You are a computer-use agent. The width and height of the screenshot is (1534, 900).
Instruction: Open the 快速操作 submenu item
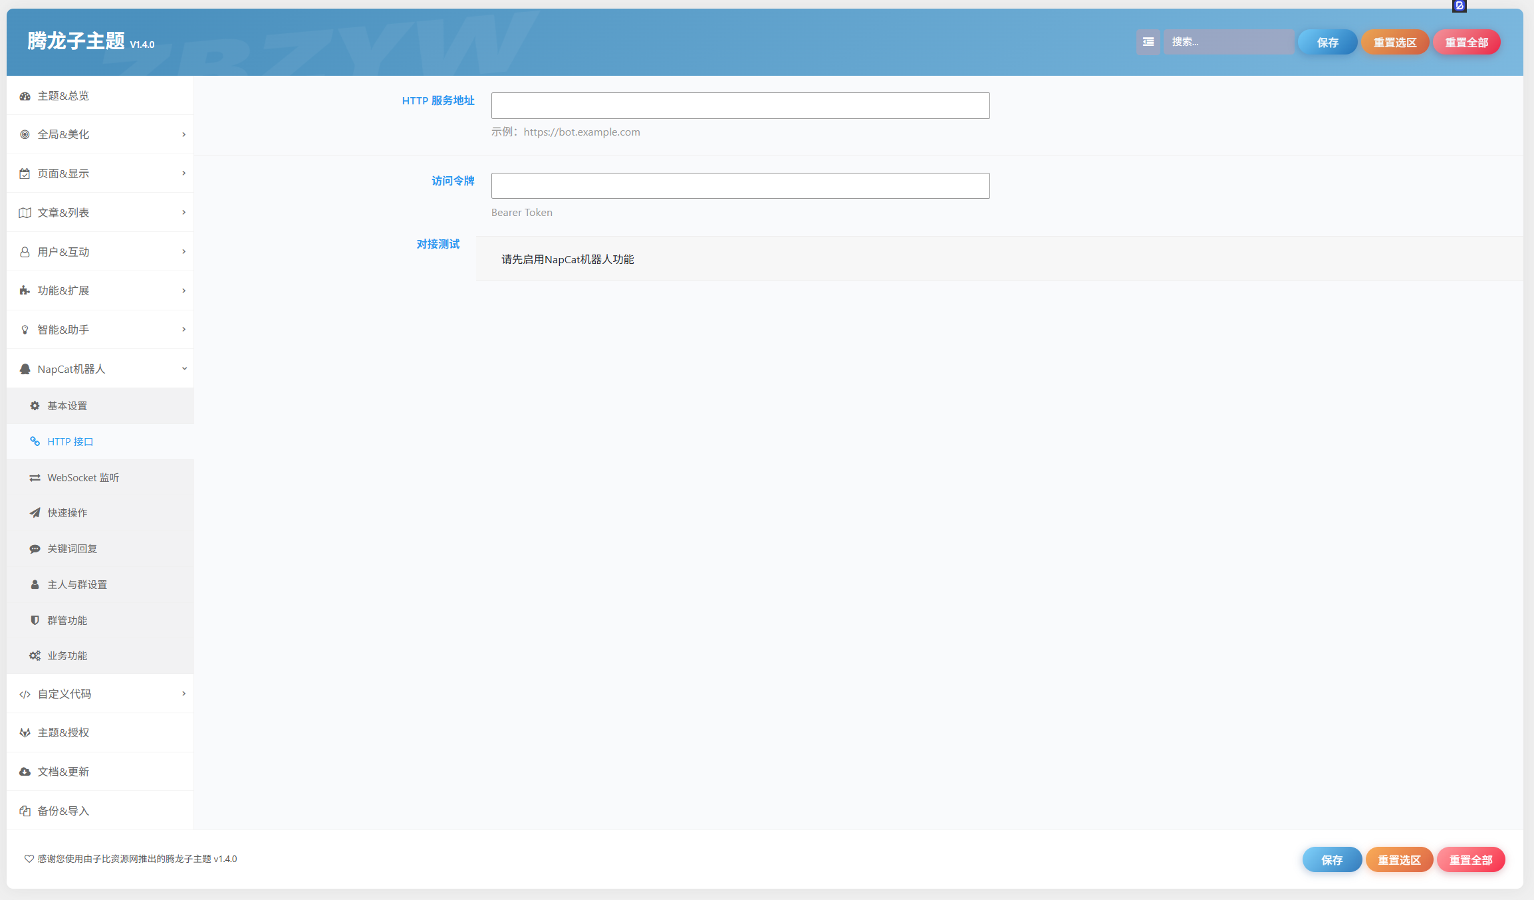[100, 513]
